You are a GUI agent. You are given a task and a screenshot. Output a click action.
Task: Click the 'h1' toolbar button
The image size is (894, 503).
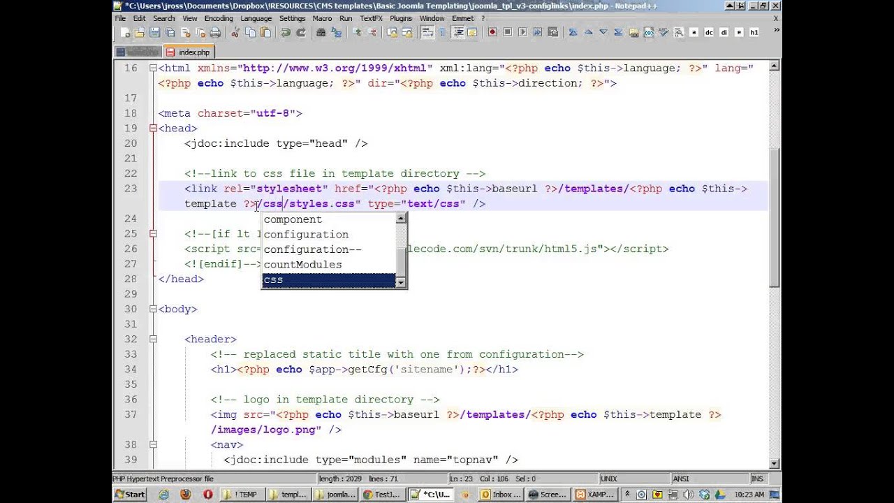click(754, 32)
